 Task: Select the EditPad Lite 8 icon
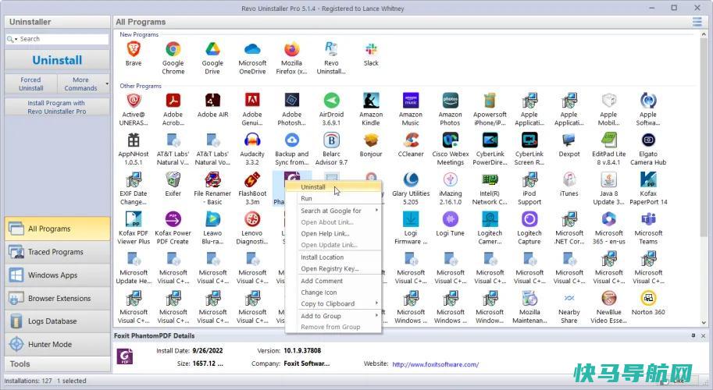[608, 140]
